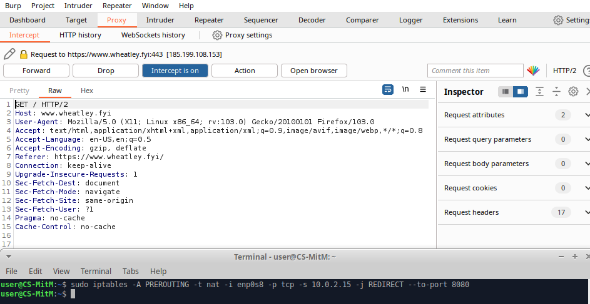Focus the Comment this item field

[x=476, y=71]
